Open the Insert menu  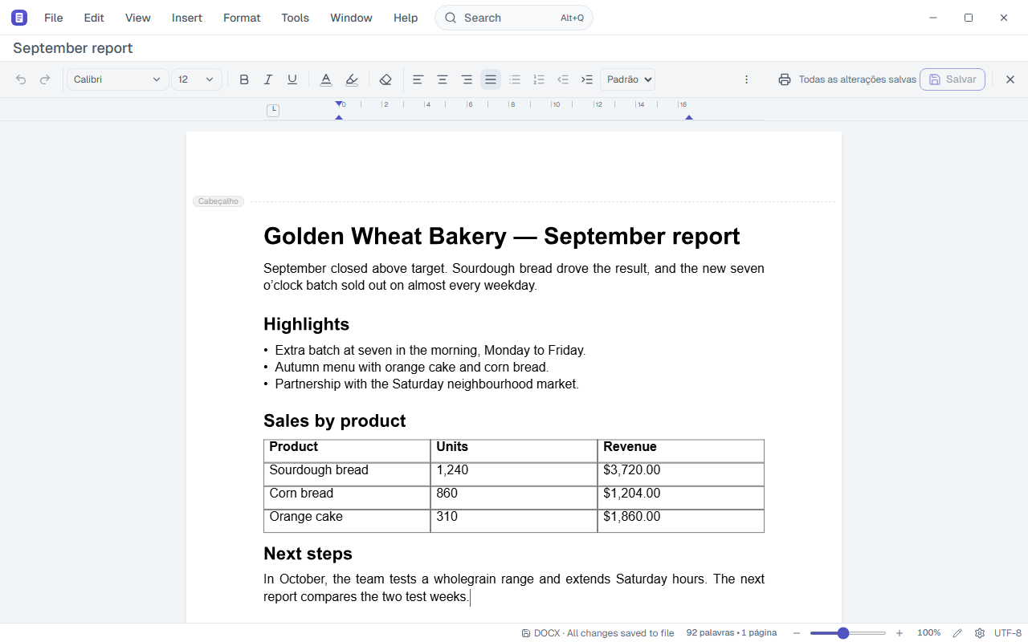coord(187,18)
